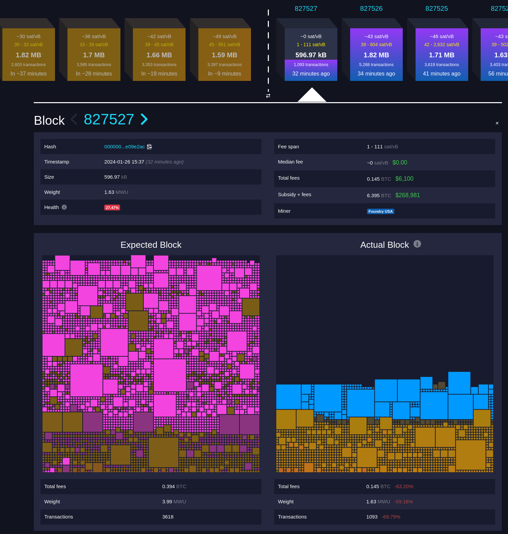Click the 27.47% health badge
The height and width of the screenshot is (534, 508).
click(x=112, y=208)
